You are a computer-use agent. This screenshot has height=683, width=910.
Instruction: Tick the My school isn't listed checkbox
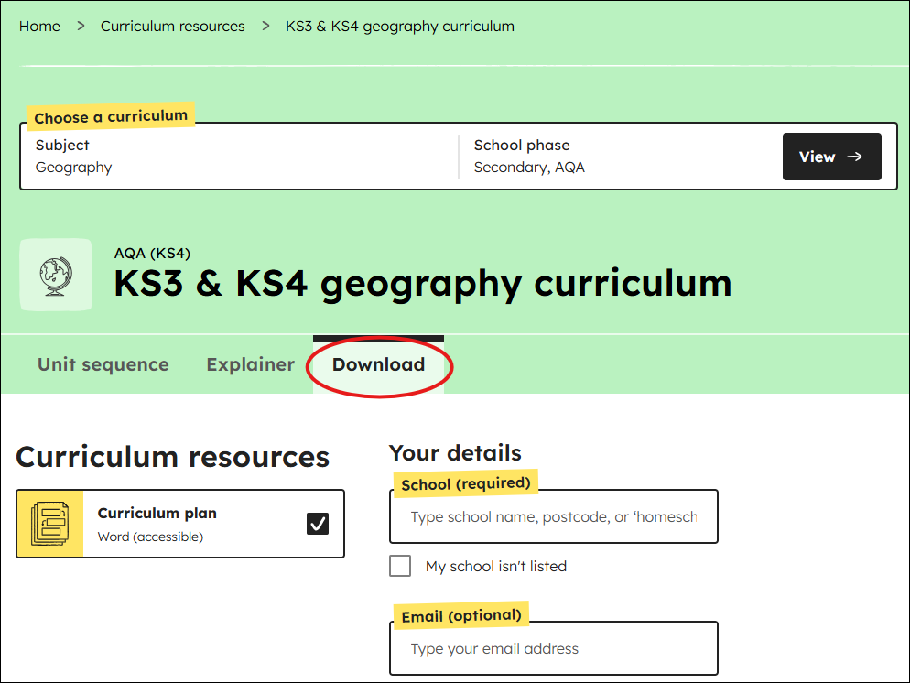pos(400,566)
